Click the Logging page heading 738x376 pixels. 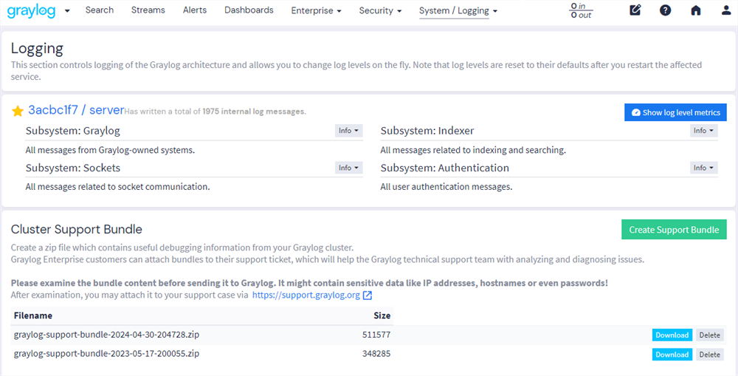(x=37, y=48)
